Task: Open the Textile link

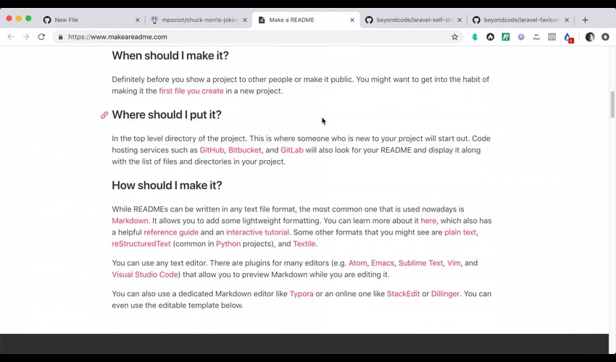Action: click(304, 243)
